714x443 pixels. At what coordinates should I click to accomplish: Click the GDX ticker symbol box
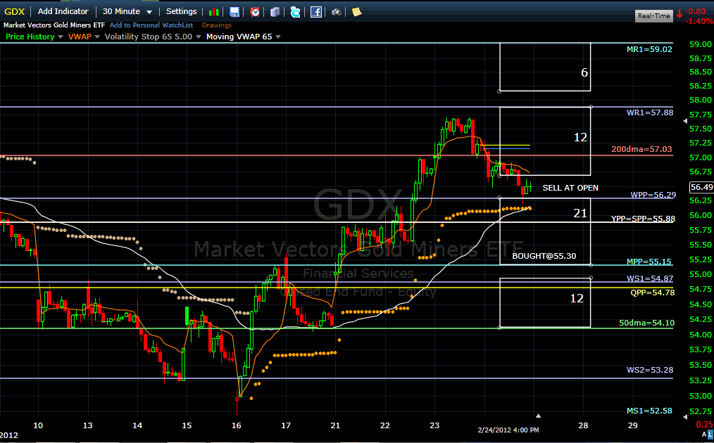(15, 12)
